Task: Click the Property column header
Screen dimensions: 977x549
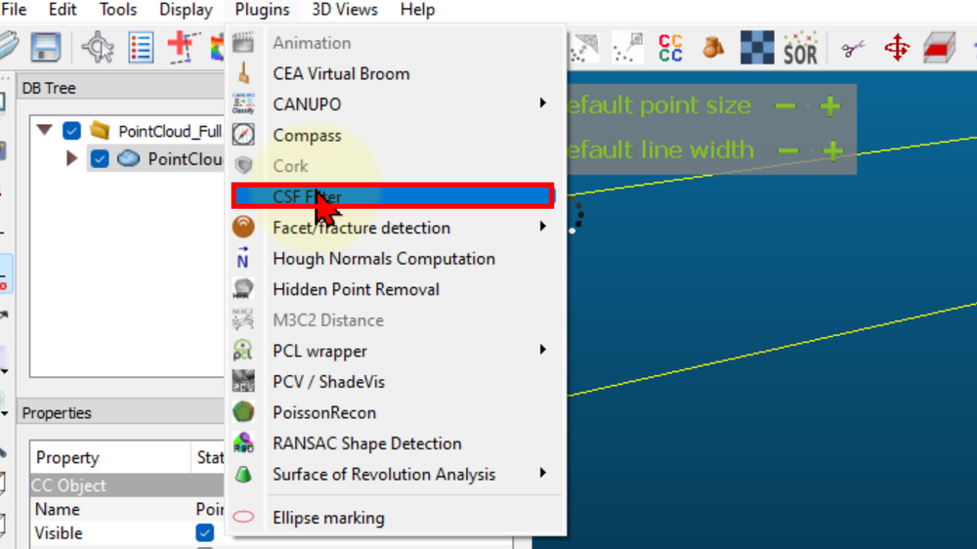Action: tap(110, 457)
